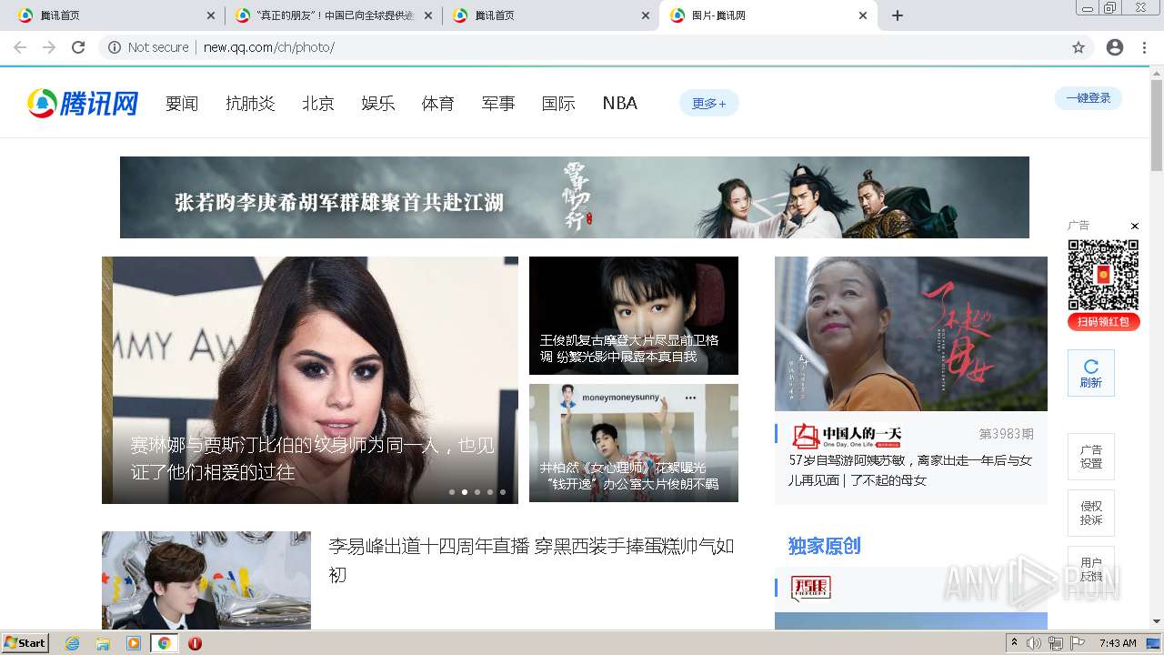Viewport: 1164px width, 655px height.
Task: Close the 图片-腾讯网 tab
Action: coord(863,15)
